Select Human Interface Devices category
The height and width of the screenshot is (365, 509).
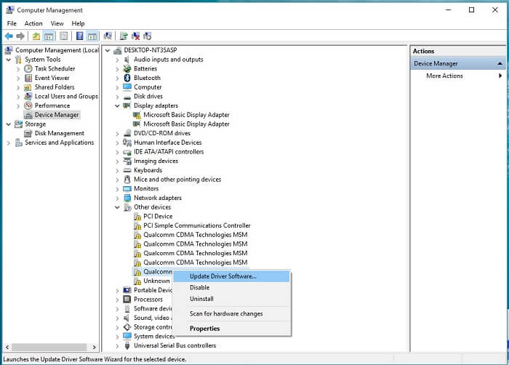click(x=167, y=143)
